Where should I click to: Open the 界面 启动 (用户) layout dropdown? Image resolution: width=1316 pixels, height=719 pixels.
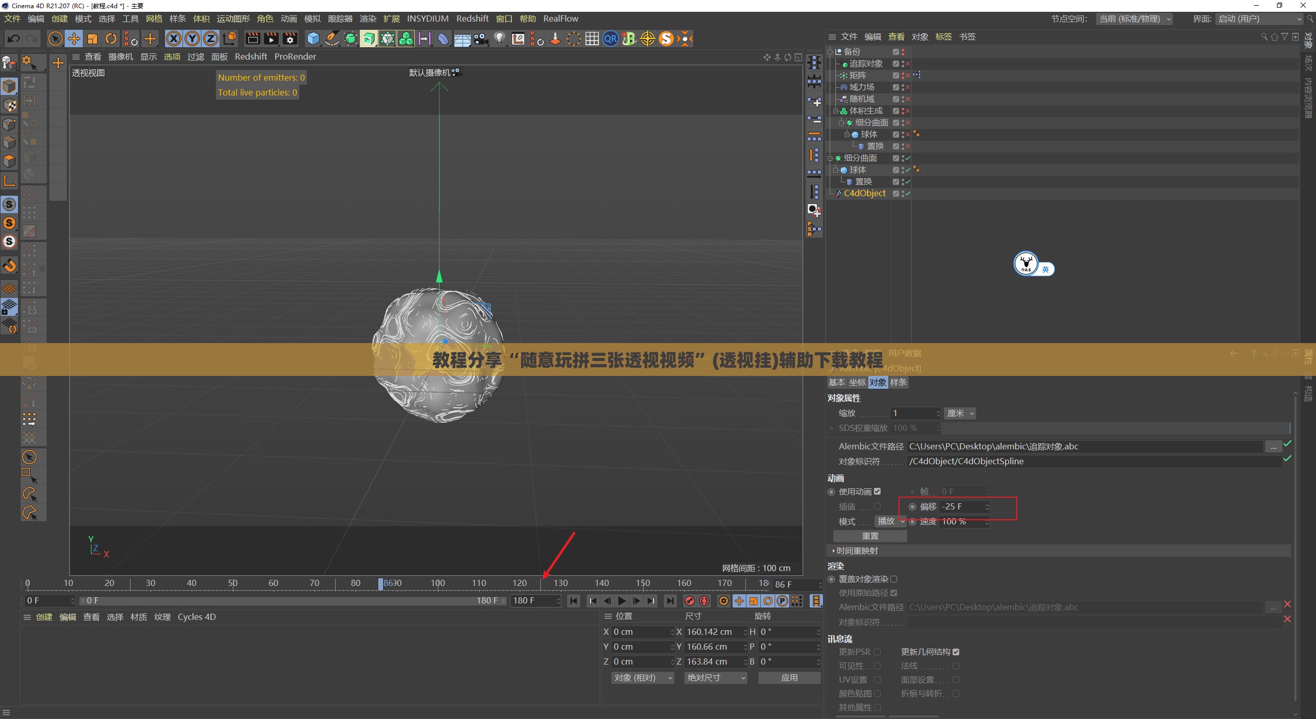point(1259,19)
